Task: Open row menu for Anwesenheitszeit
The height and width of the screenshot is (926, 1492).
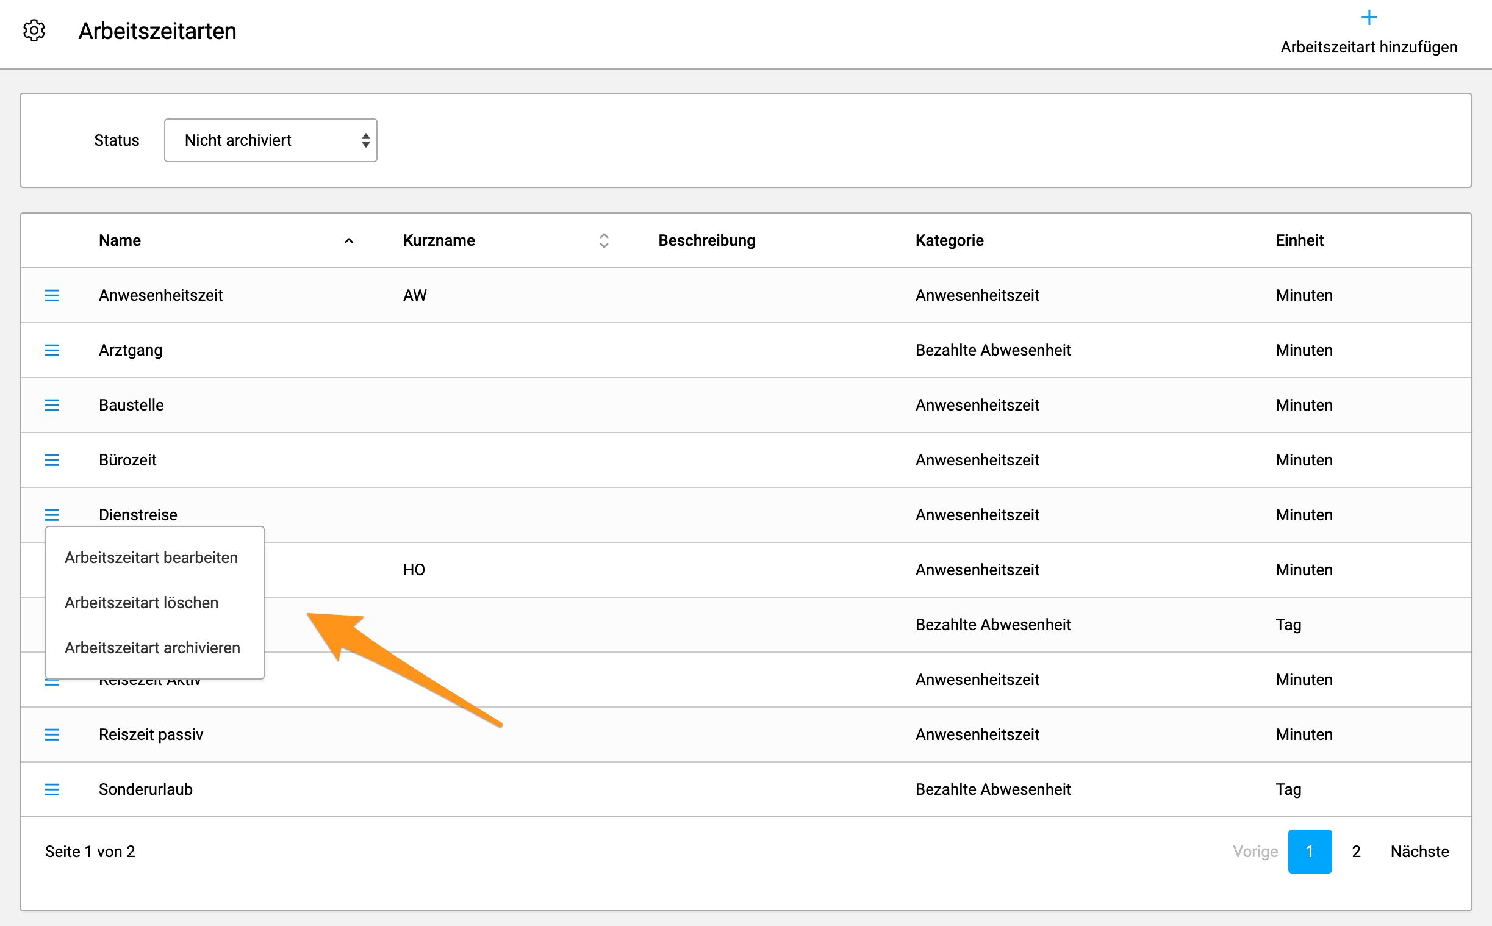Action: tap(52, 295)
